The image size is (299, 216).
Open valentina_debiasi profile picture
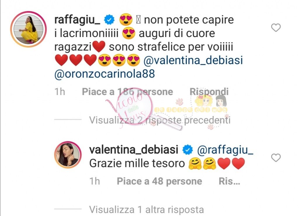(68, 155)
